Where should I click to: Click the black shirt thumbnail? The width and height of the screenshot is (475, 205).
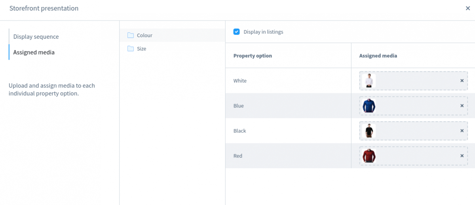369,131
